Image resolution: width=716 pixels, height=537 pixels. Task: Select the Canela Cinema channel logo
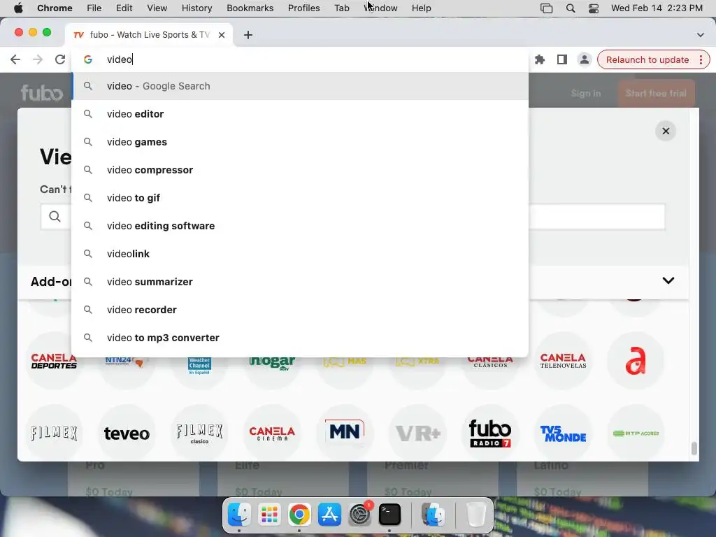272,433
